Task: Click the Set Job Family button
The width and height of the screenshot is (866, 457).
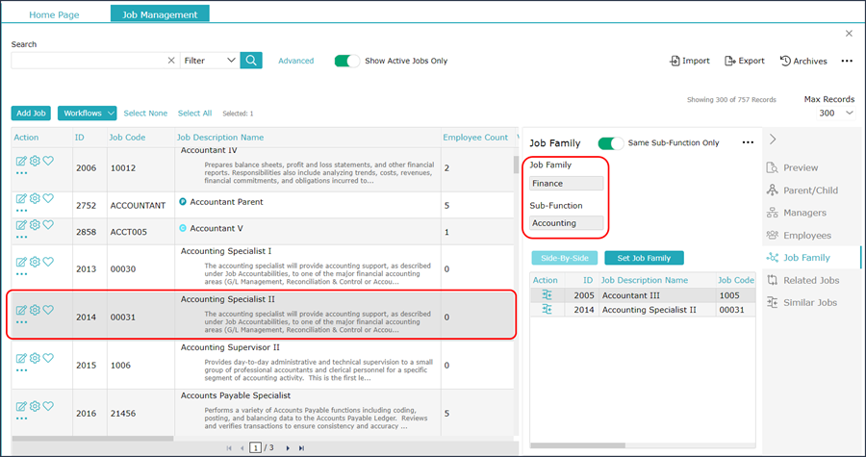Action: click(644, 258)
